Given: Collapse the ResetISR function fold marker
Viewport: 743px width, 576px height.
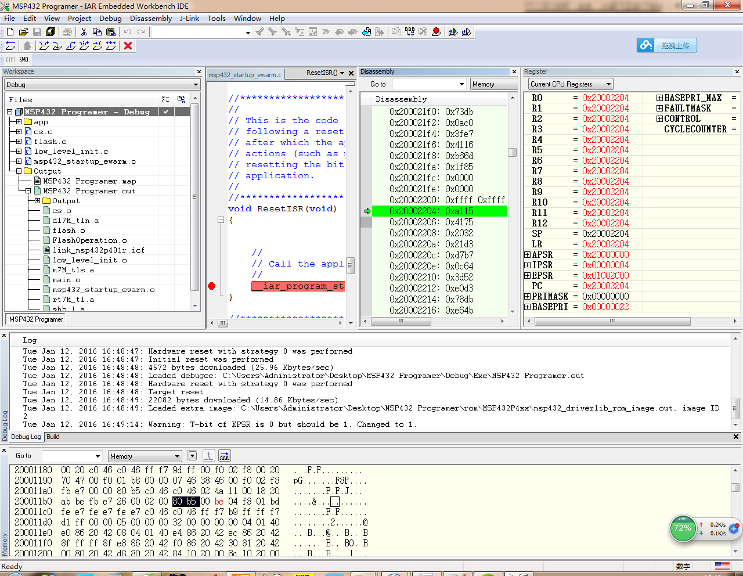Looking at the screenshot, I should (x=221, y=220).
